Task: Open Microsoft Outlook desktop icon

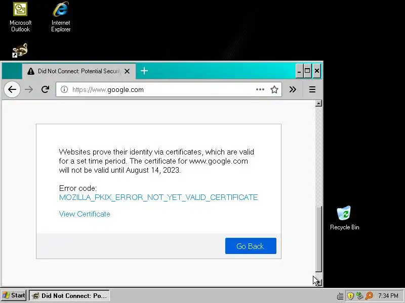Action: click(x=20, y=17)
